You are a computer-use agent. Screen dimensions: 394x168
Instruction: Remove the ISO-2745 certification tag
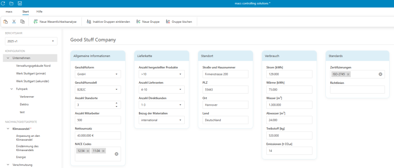point(348,74)
